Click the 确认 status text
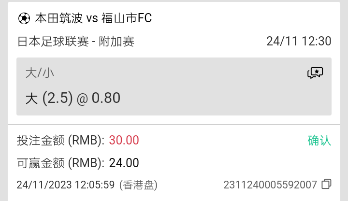Viewport: 348px width, 201px height. (x=319, y=141)
